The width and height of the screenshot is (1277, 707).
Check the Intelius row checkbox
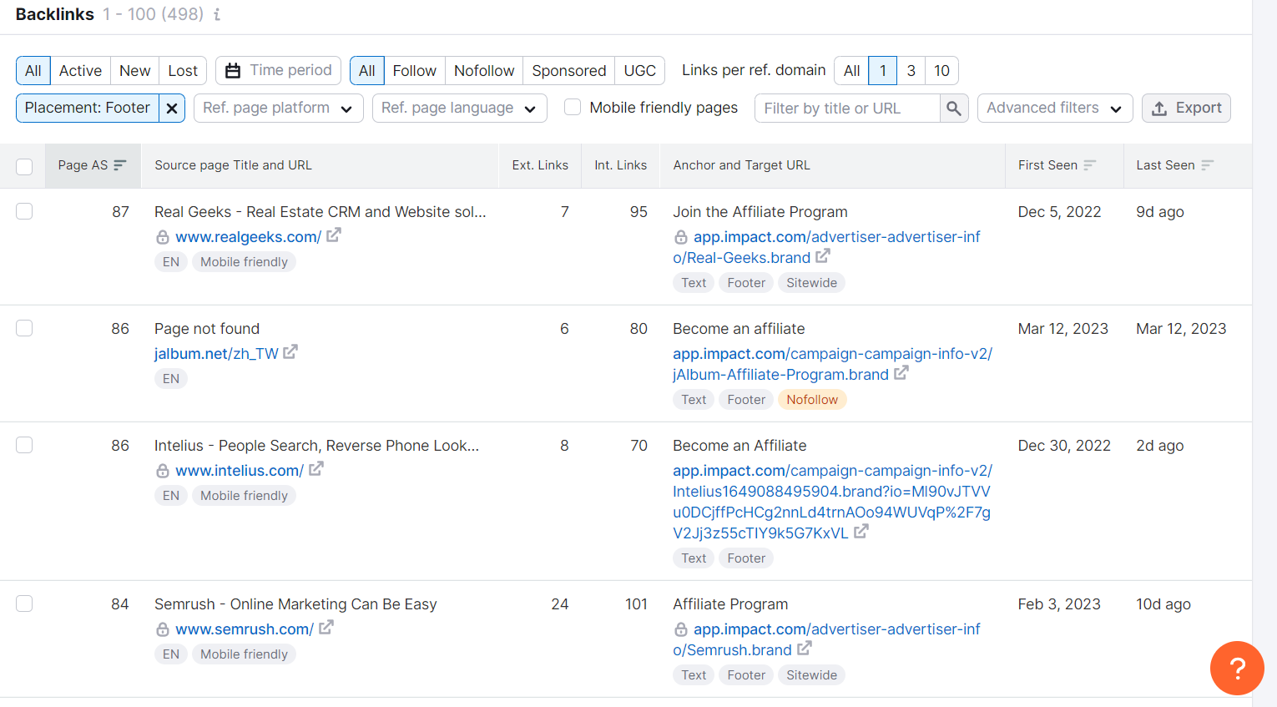24,445
